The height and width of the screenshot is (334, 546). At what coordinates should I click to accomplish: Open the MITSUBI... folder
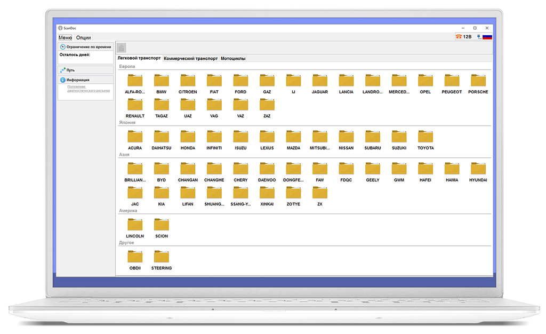coord(320,140)
